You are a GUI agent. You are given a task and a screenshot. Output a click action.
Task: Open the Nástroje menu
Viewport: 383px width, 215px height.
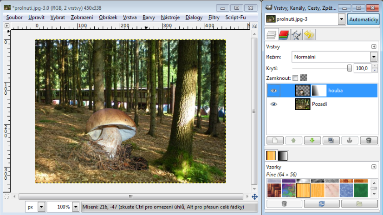pos(170,17)
